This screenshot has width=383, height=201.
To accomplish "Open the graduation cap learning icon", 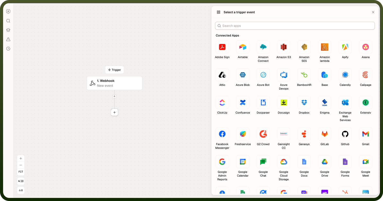I will pyautogui.click(x=8, y=30).
